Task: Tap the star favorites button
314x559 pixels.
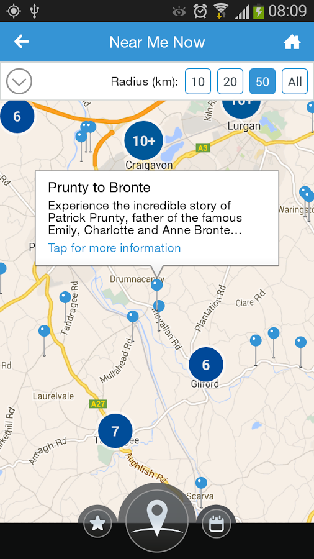Action: coord(97,524)
